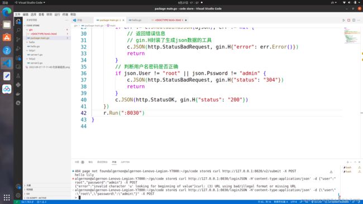Split the editor to the right
Image resolution: width=363 pixels, height=204 pixels.
click(354, 20)
